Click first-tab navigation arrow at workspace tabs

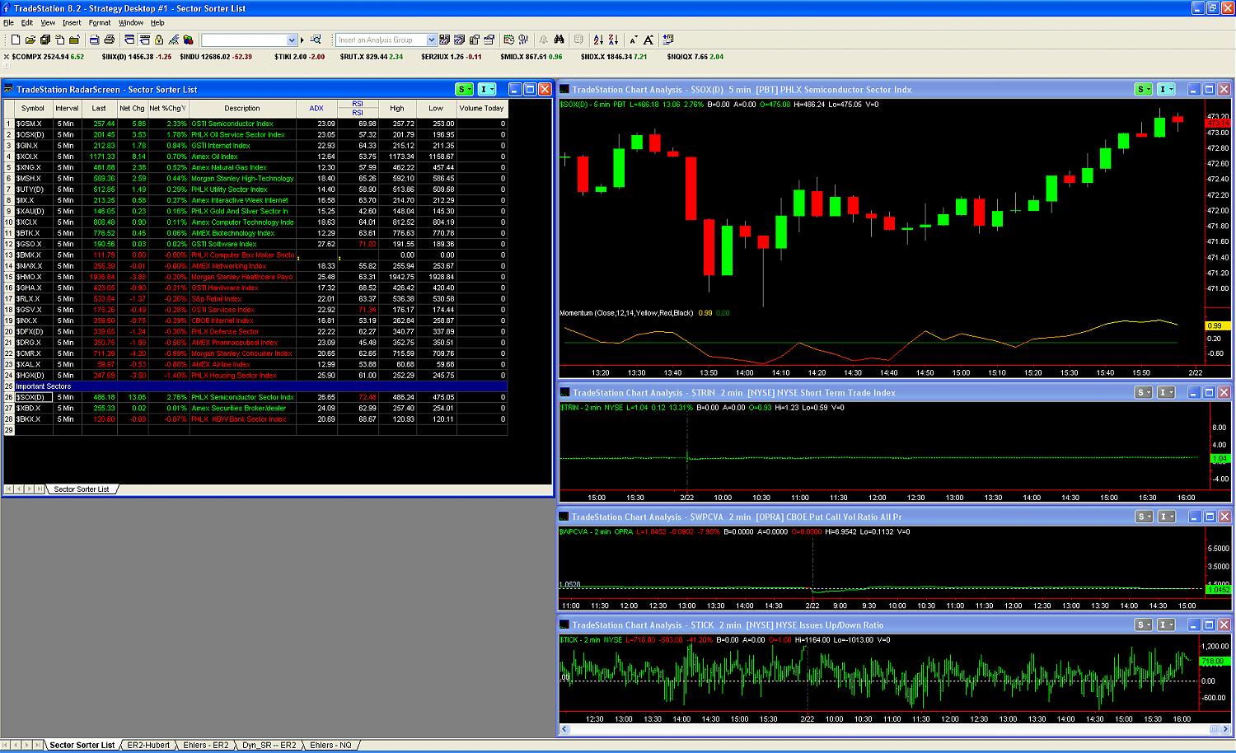7,745
